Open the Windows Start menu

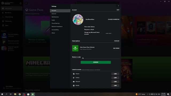(x=2, y=94)
